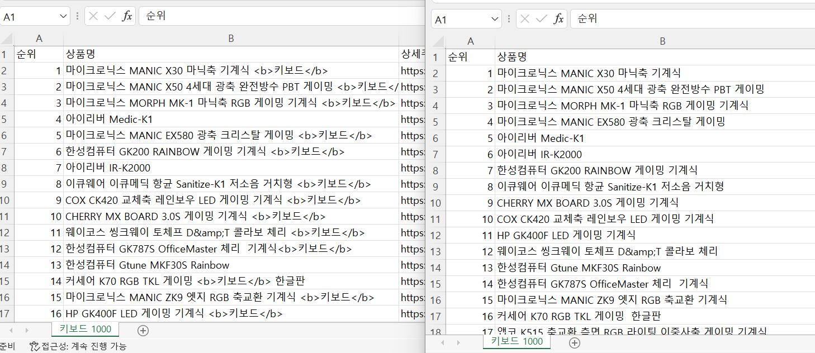The width and height of the screenshot is (815, 353).
Task: Select 마이크로닉스 MANIC X30 cell in left window
Action: (231, 71)
